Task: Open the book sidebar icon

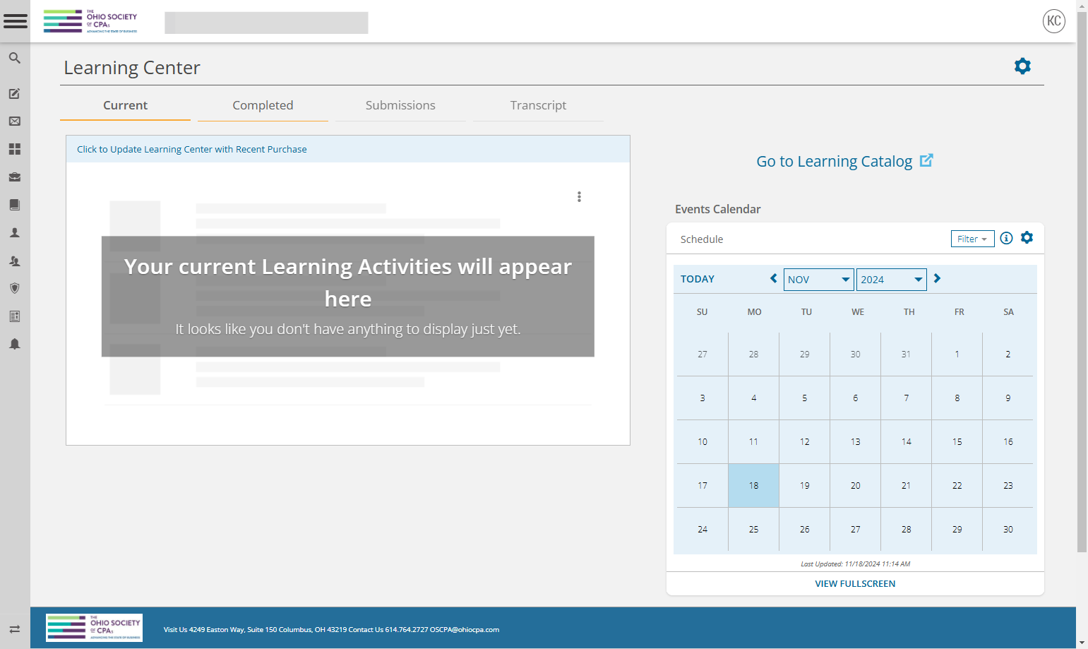Action: point(14,205)
